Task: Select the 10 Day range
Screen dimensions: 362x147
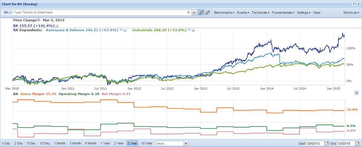Action: pyautogui.click(x=45, y=143)
